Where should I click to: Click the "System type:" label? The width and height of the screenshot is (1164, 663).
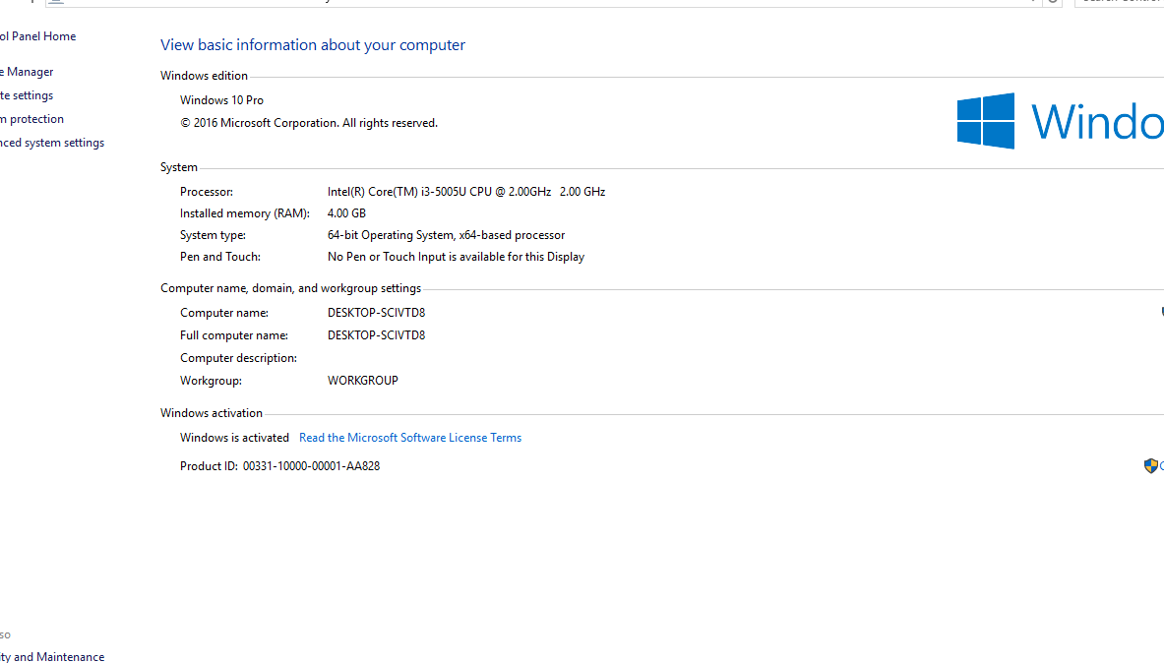pos(213,235)
